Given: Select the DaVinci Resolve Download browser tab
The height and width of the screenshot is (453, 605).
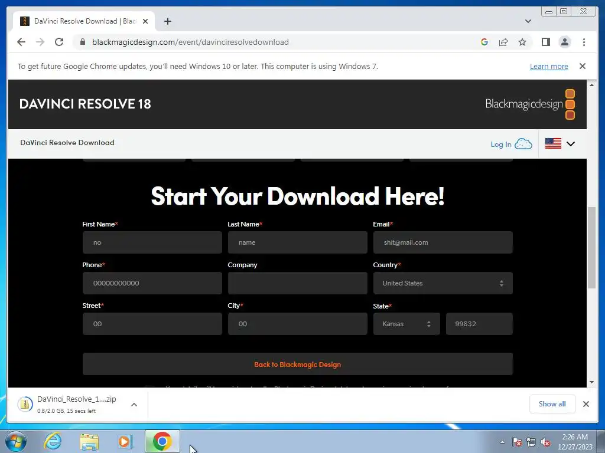Looking at the screenshot, I should tap(84, 21).
